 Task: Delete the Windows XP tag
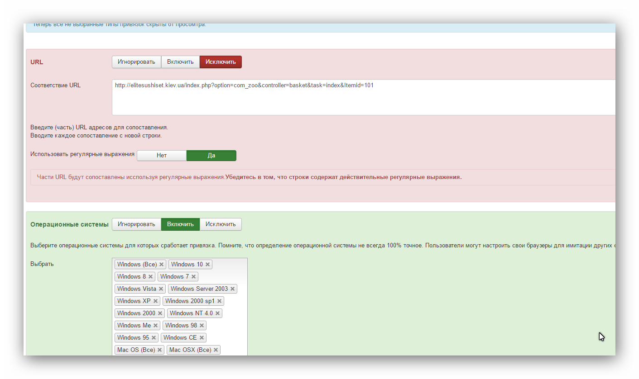point(155,301)
